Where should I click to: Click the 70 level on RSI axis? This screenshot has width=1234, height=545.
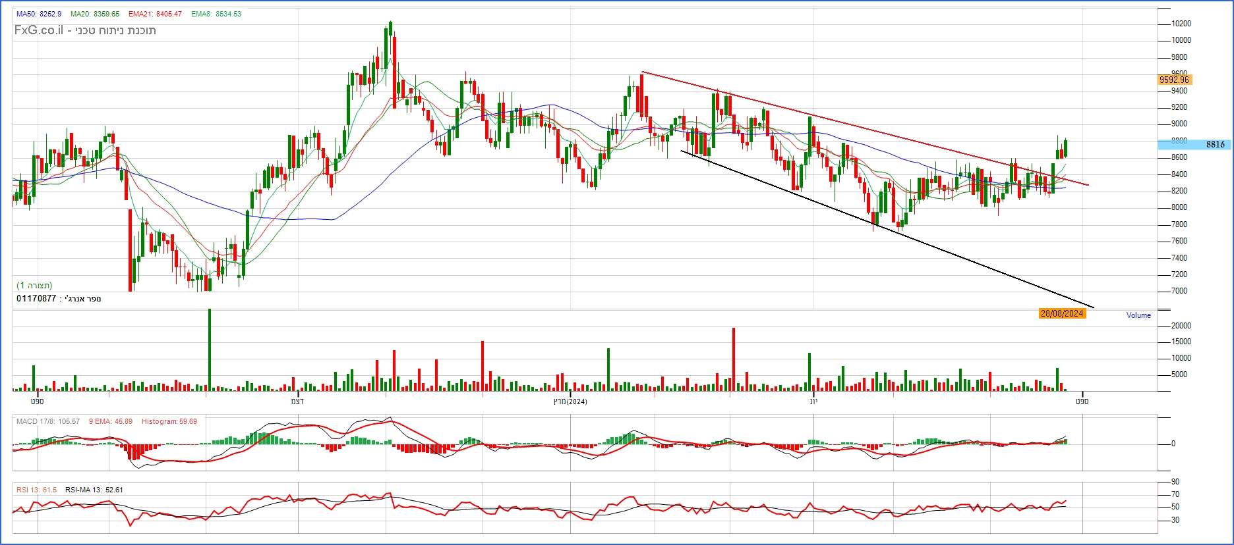1175,495
